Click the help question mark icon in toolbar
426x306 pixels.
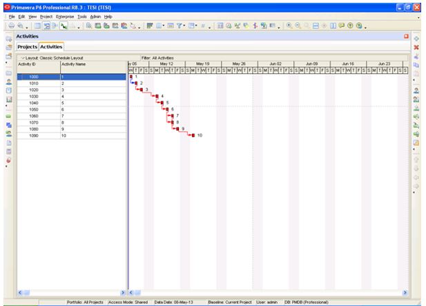pyautogui.click(x=349, y=26)
